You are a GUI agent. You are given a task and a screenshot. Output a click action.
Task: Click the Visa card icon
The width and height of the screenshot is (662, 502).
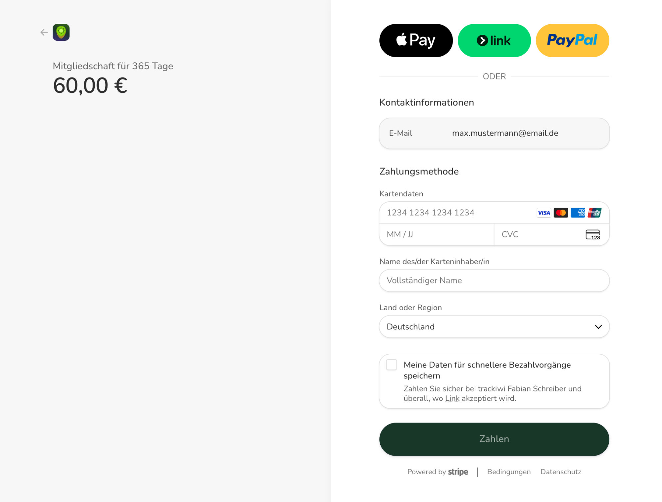[x=544, y=213]
